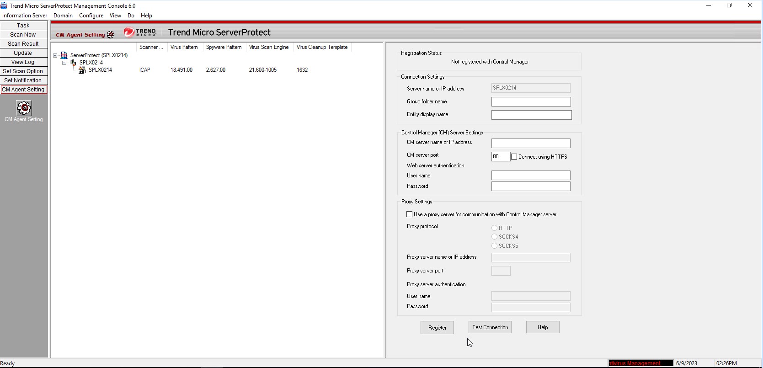The width and height of the screenshot is (763, 368).
Task: Click the application icon in title bar
Action: coord(4,5)
